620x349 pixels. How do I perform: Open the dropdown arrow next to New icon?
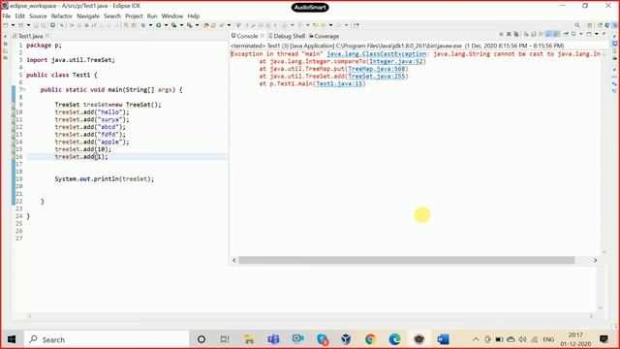click(13, 25)
